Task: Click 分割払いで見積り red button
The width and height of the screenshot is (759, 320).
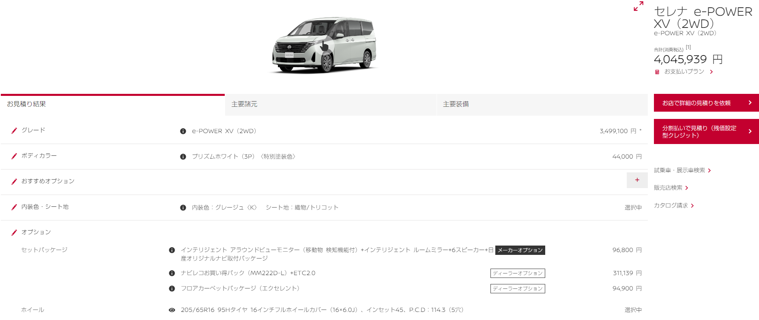Action: [x=706, y=131]
